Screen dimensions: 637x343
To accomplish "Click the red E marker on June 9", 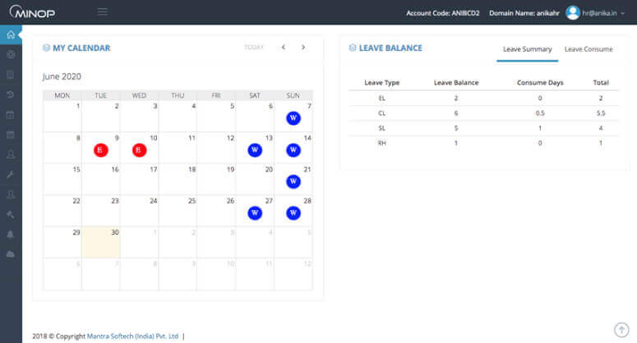I will point(101,150).
